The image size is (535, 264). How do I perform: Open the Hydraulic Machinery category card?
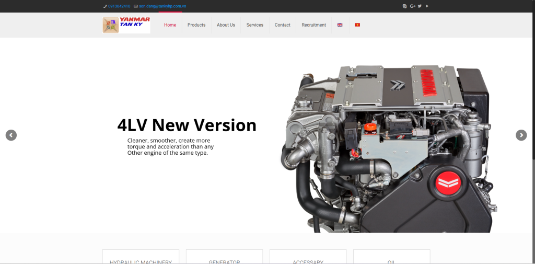coord(141,259)
